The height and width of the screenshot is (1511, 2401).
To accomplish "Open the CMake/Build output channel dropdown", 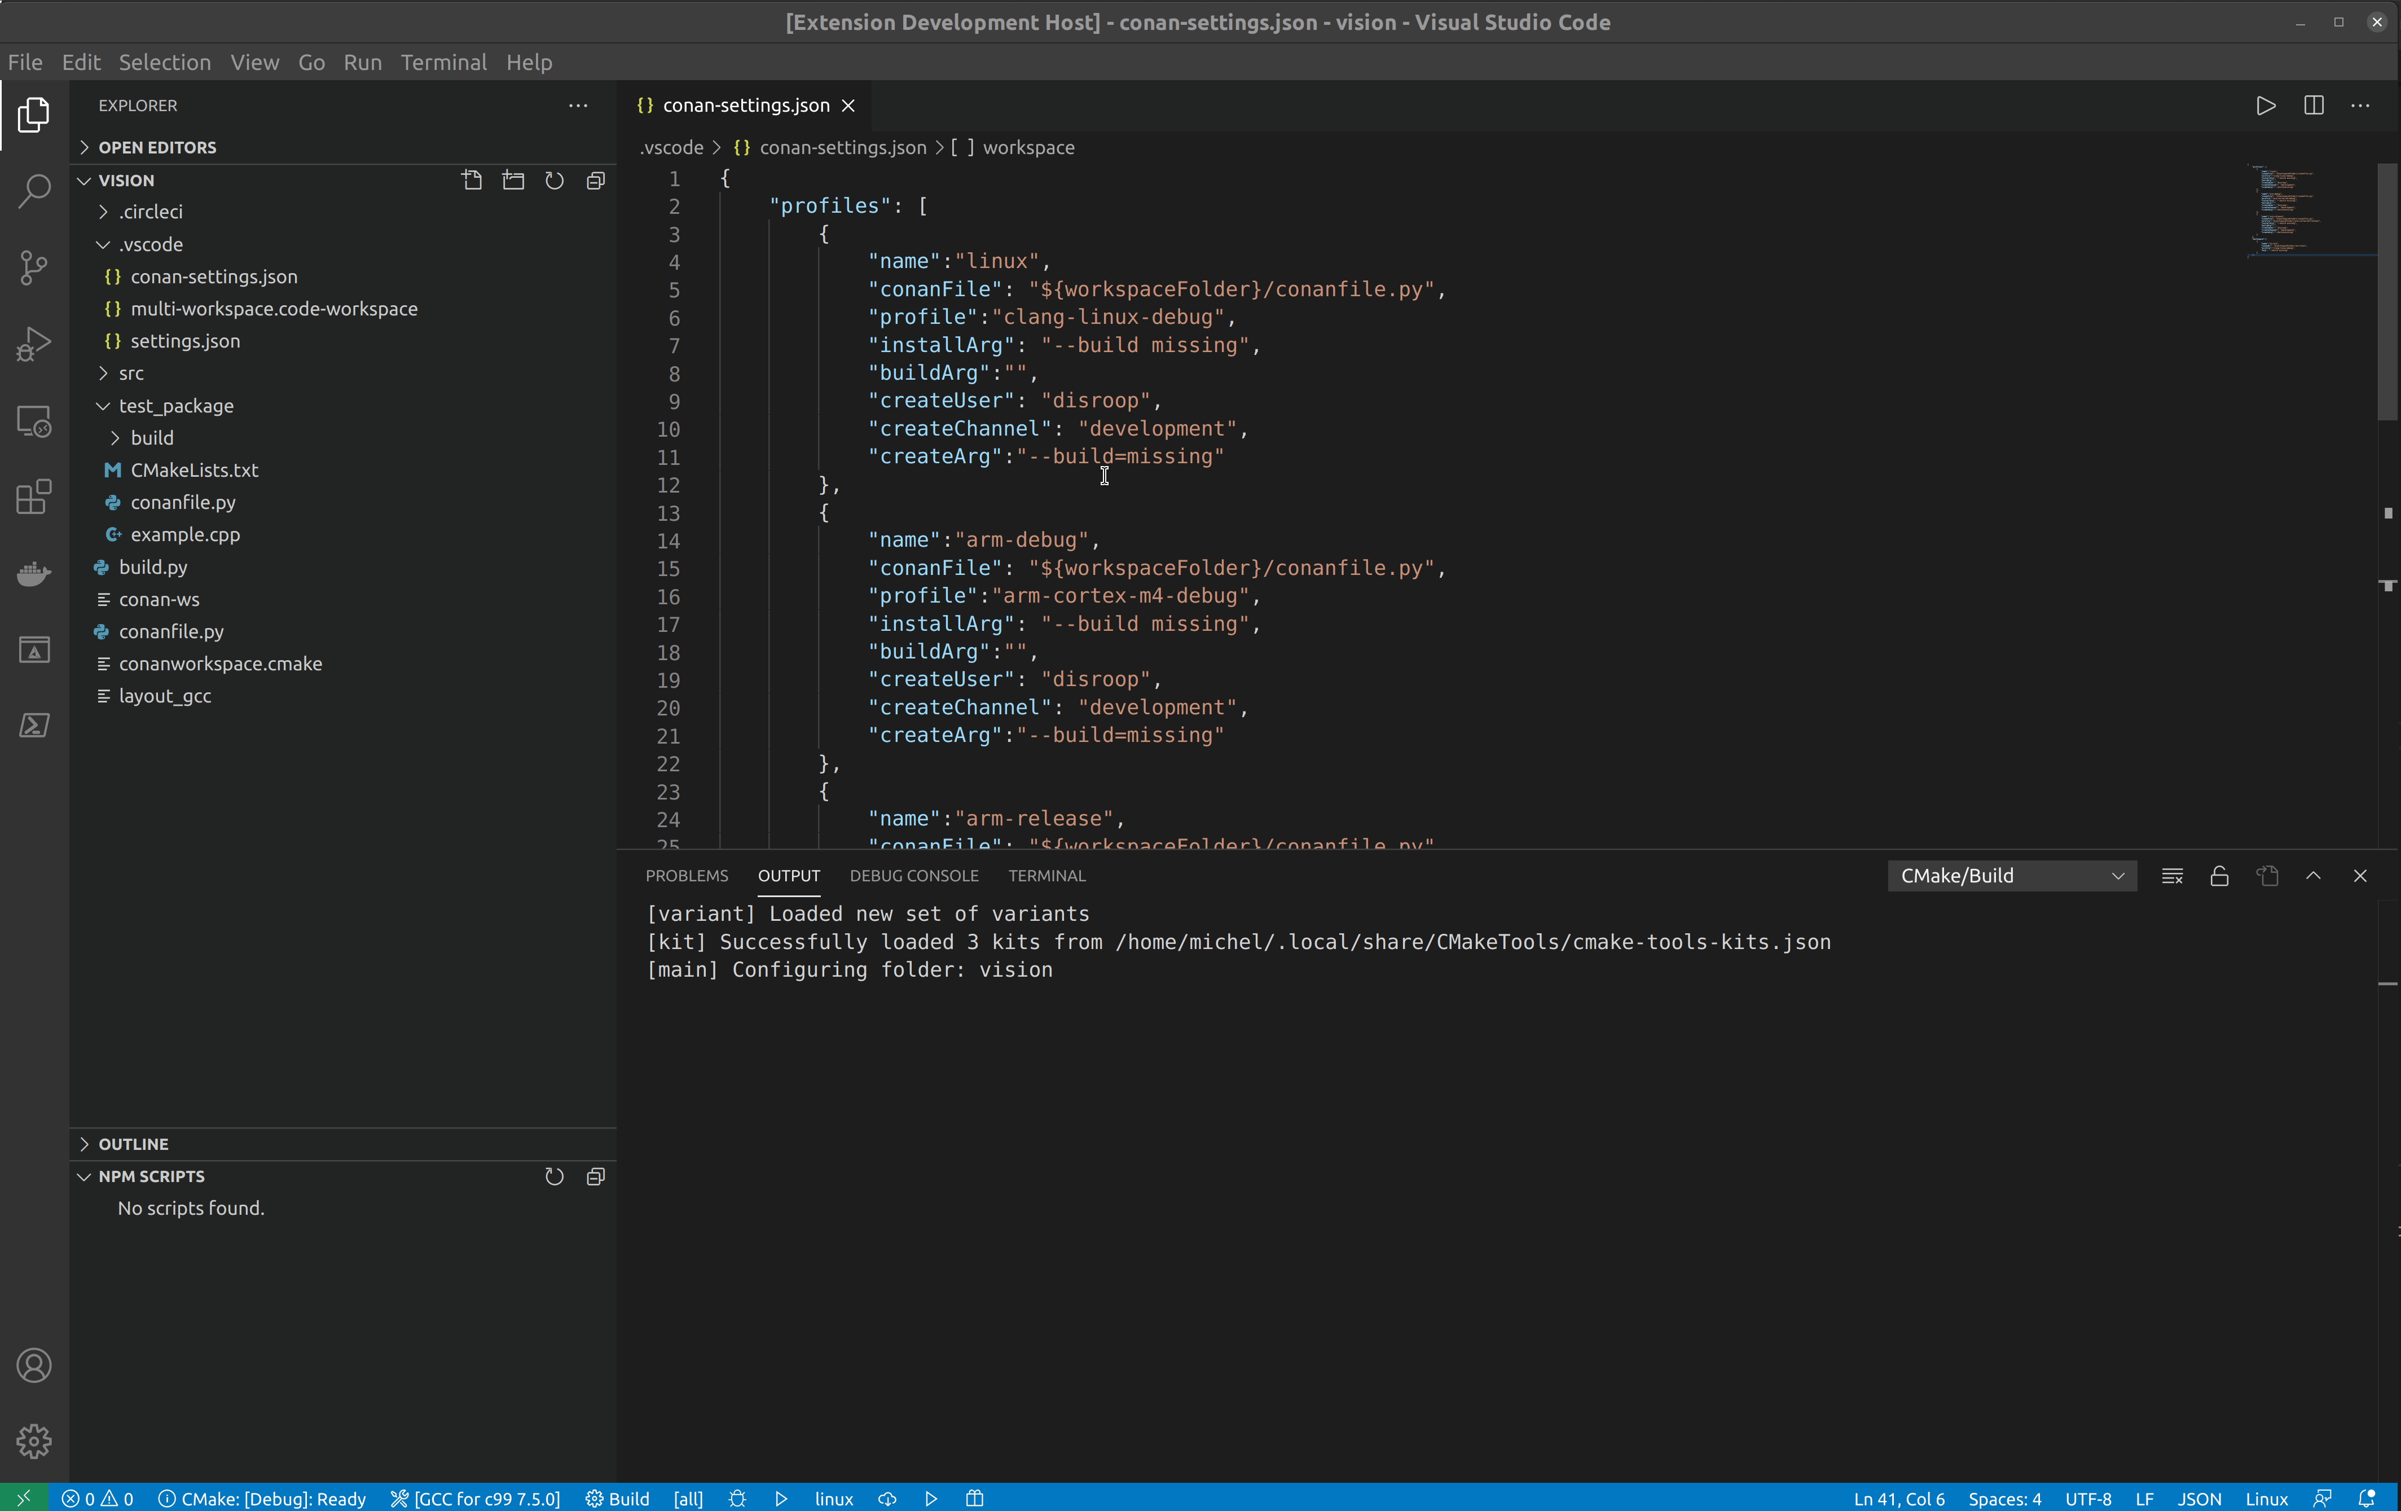I will point(2010,876).
